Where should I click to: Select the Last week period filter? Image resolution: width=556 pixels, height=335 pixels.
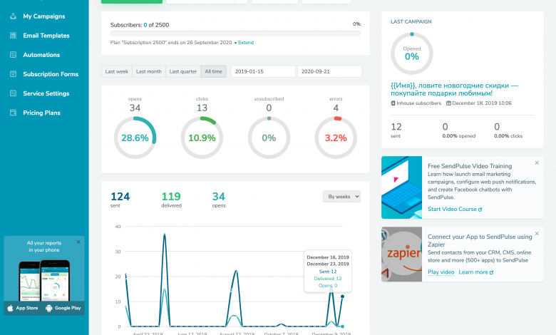click(x=117, y=71)
